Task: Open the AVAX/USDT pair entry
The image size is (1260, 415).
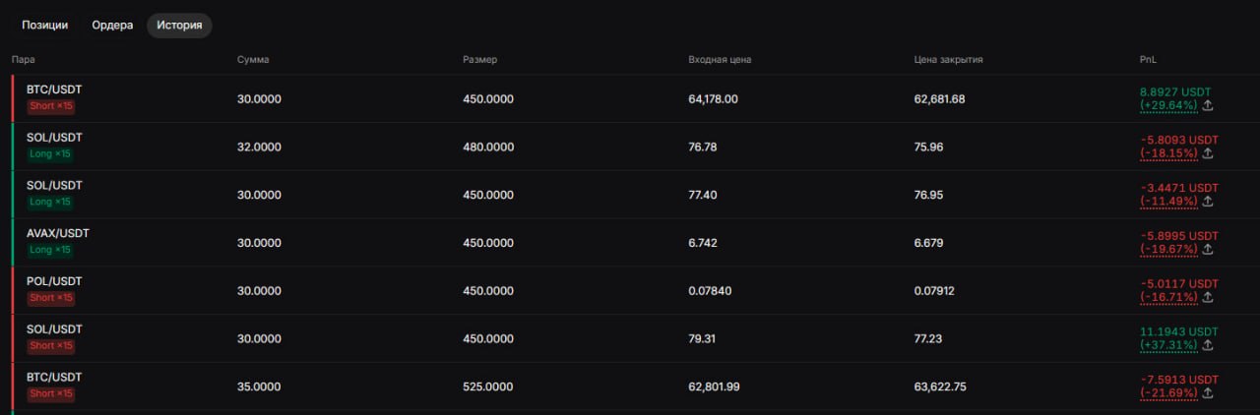Action: [58, 233]
